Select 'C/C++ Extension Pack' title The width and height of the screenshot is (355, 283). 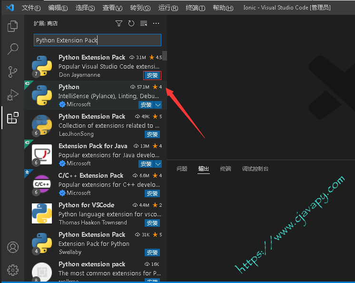[91, 175]
